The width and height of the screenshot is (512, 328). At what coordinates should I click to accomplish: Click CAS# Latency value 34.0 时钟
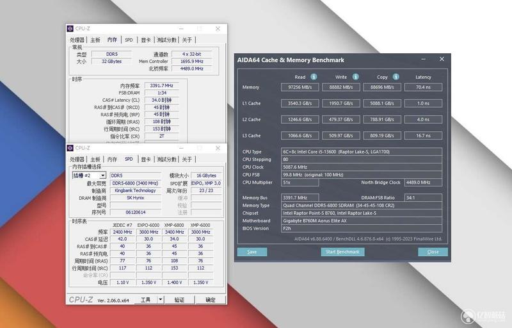(162, 101)
